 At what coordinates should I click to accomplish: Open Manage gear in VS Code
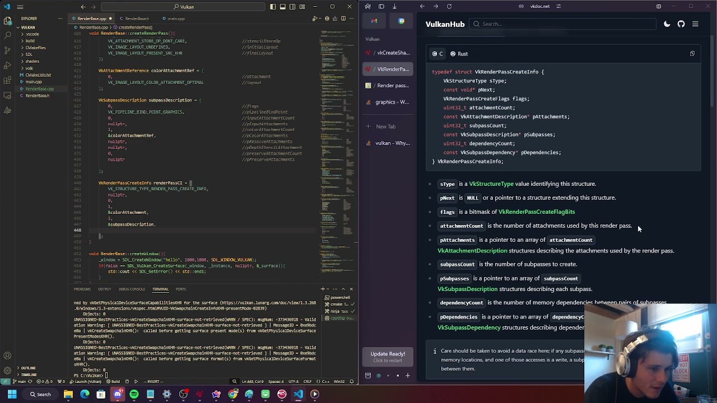click(x=7, y=371)
